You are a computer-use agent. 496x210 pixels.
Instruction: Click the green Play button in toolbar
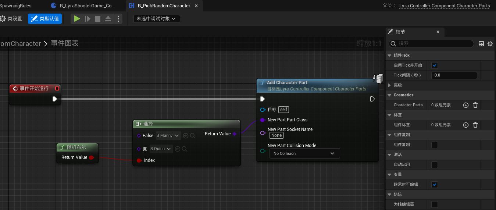point(77,19)
